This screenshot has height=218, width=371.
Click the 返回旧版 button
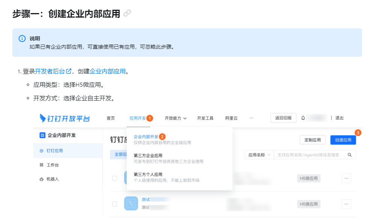pyautogui.click(x=284, y=118)
